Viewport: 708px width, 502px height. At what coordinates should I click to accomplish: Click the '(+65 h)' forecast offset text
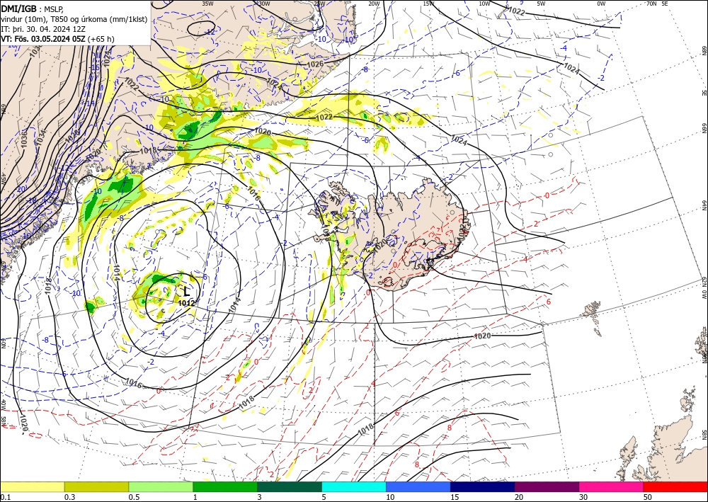coord(101,39)
